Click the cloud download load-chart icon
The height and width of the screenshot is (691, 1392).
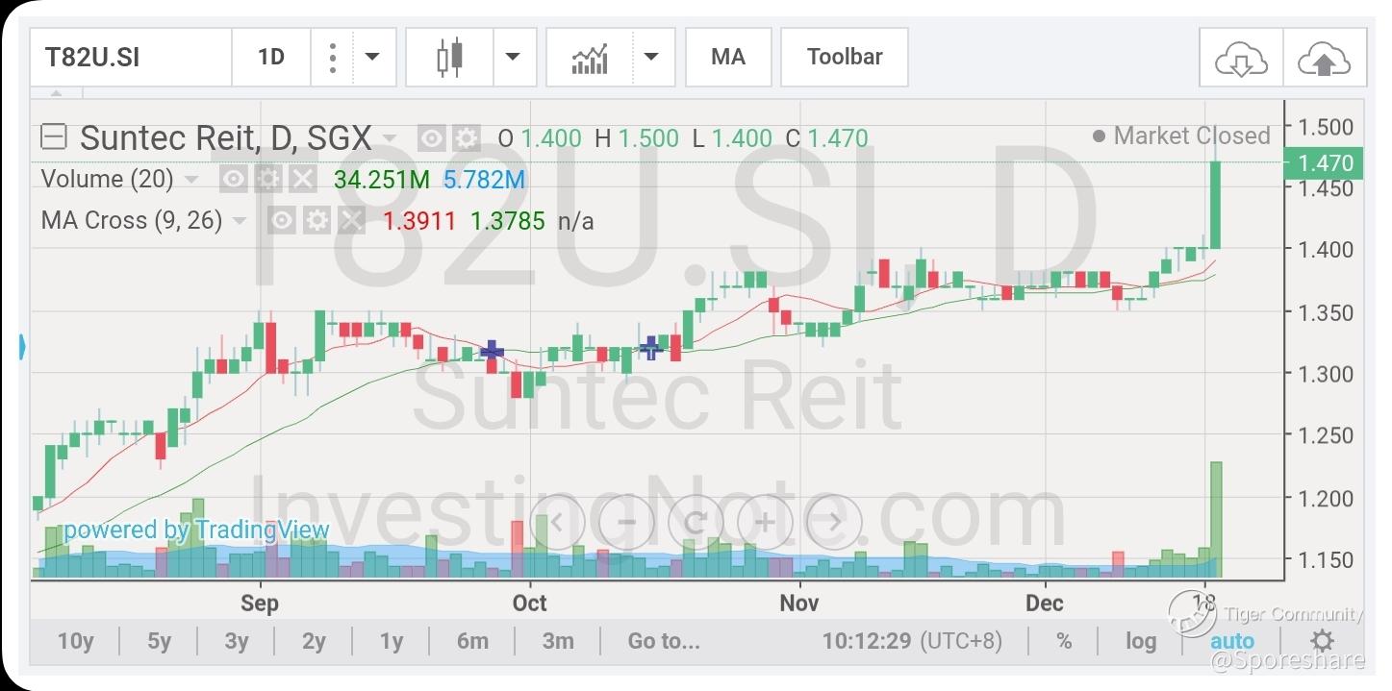pyautogui.click(x=1241, y=61)
